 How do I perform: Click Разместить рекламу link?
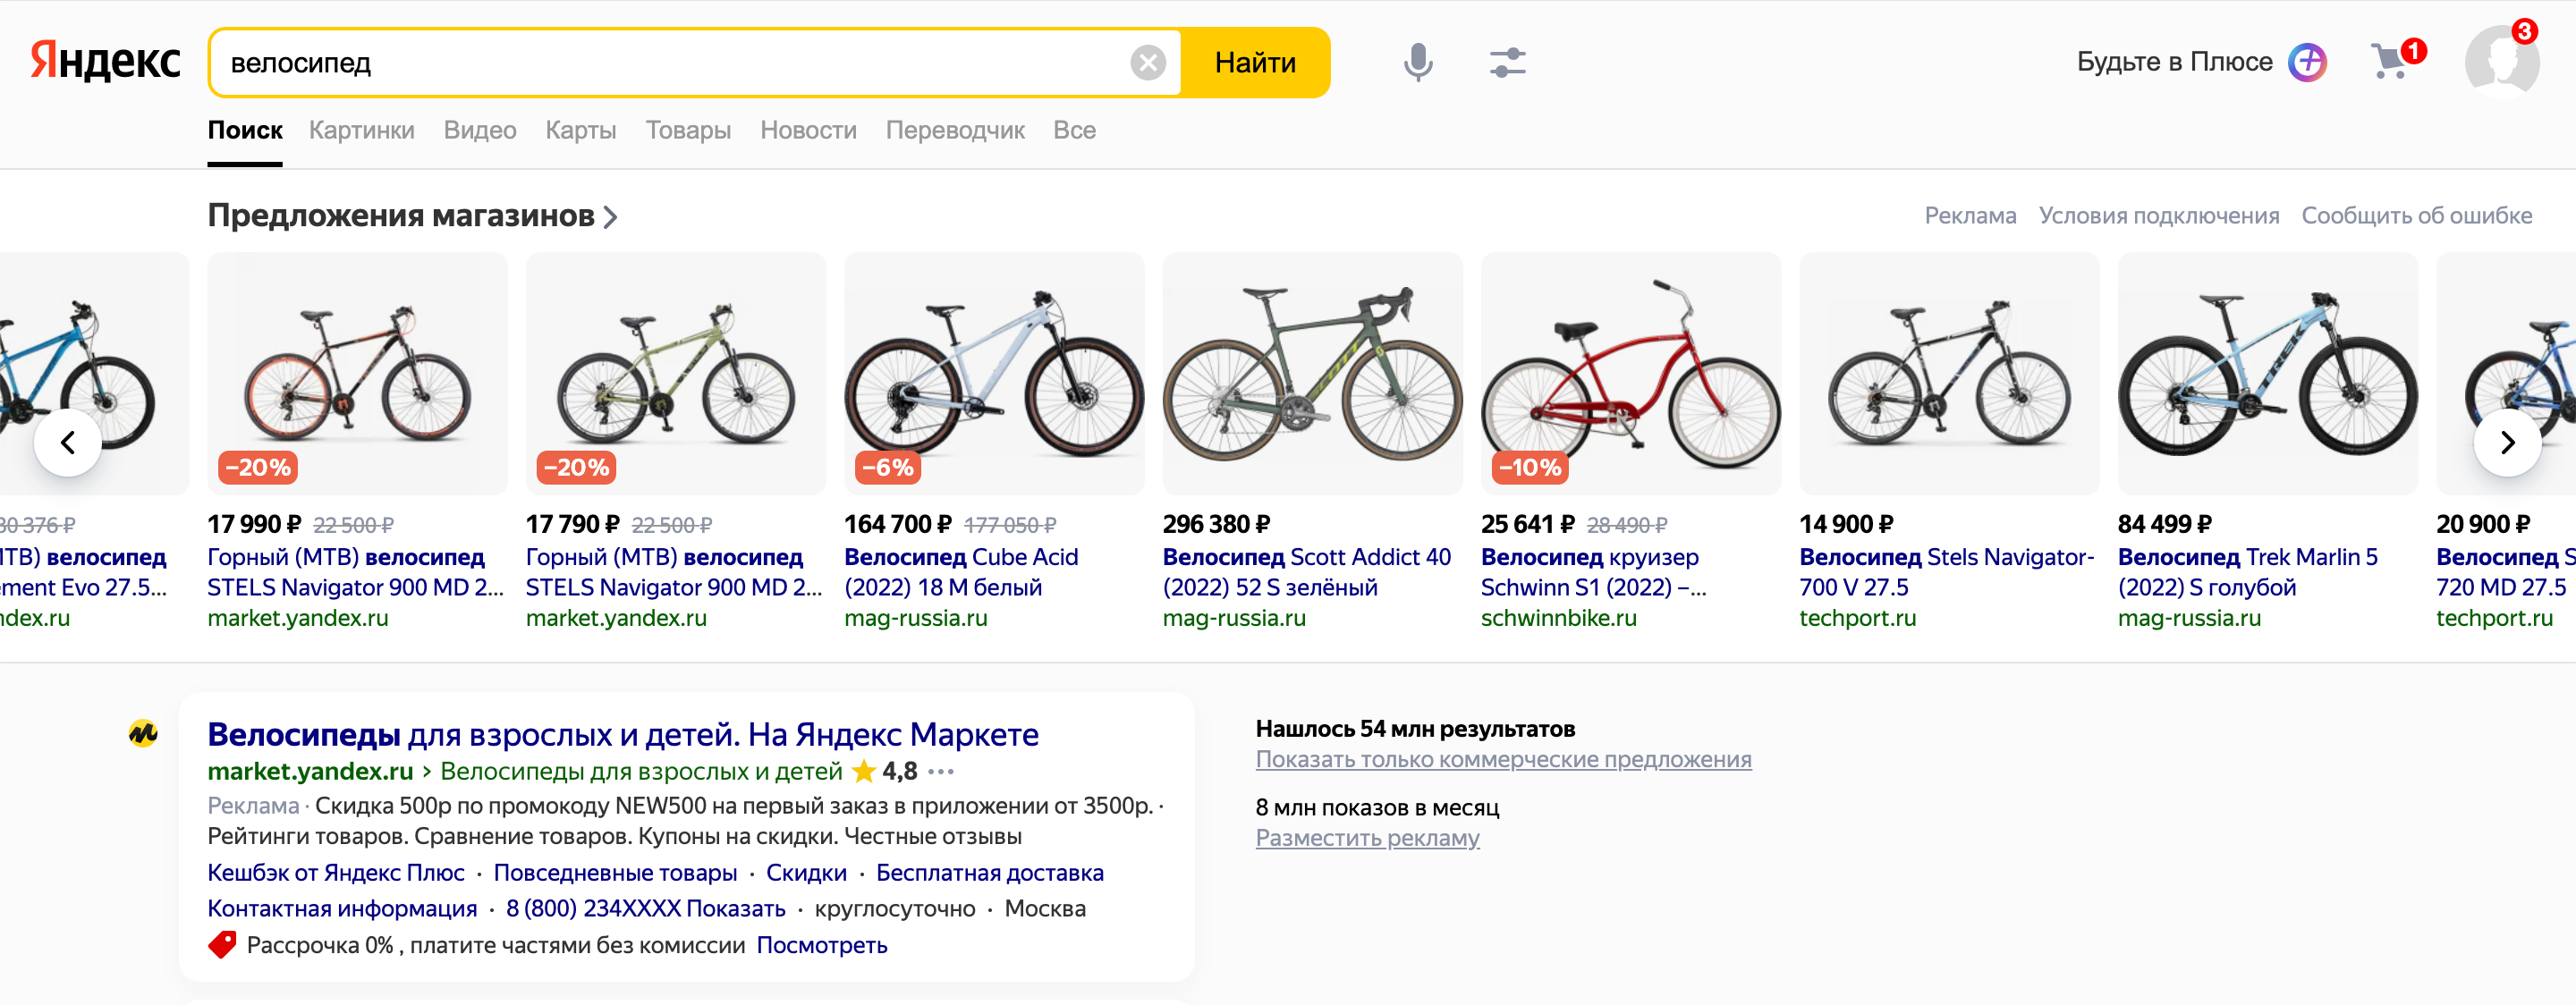[x=1366, y=838]
